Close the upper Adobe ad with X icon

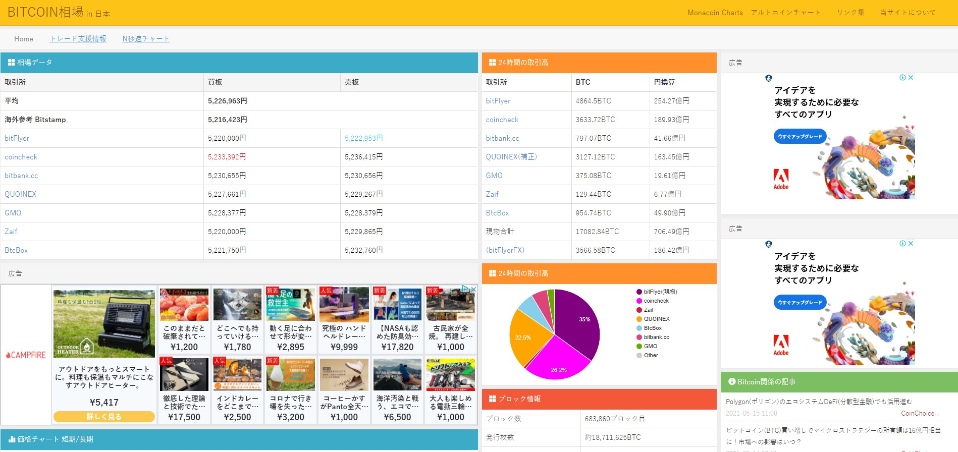(x=911, y=78)
